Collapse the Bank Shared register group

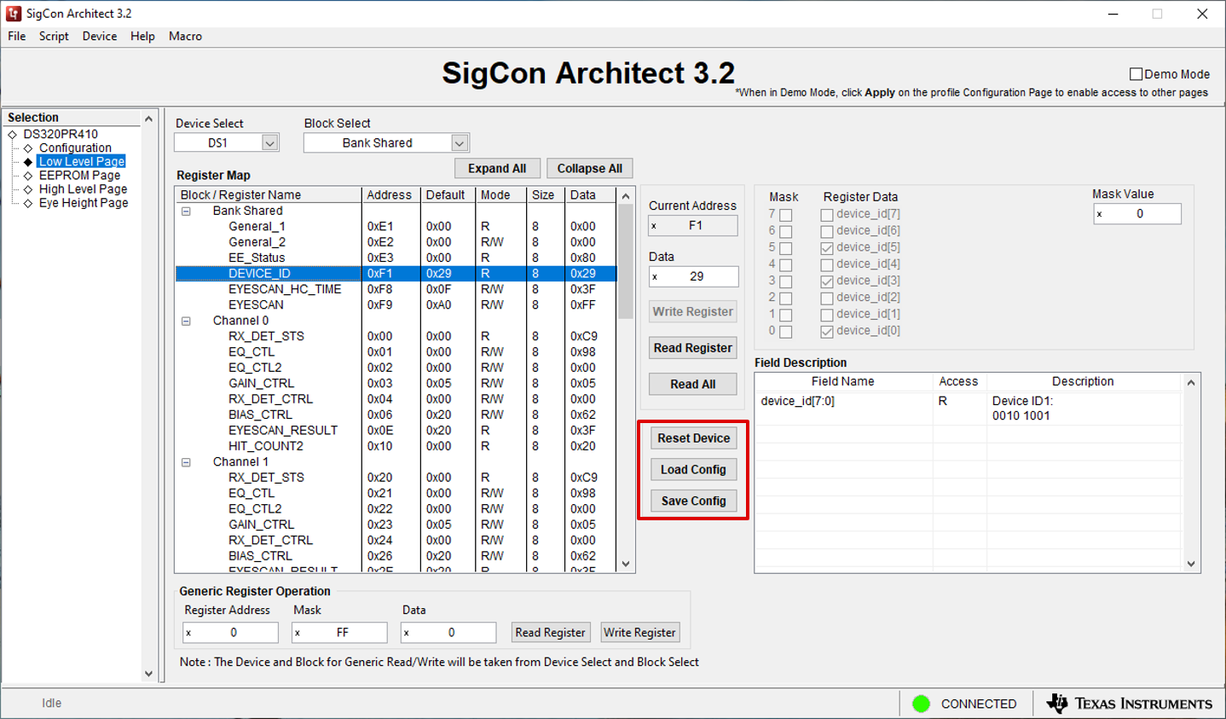coord(186,211)
